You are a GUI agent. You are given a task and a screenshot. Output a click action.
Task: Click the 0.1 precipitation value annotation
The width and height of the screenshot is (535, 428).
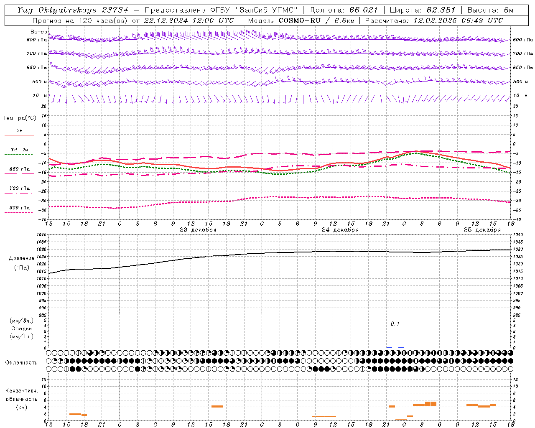395,324
